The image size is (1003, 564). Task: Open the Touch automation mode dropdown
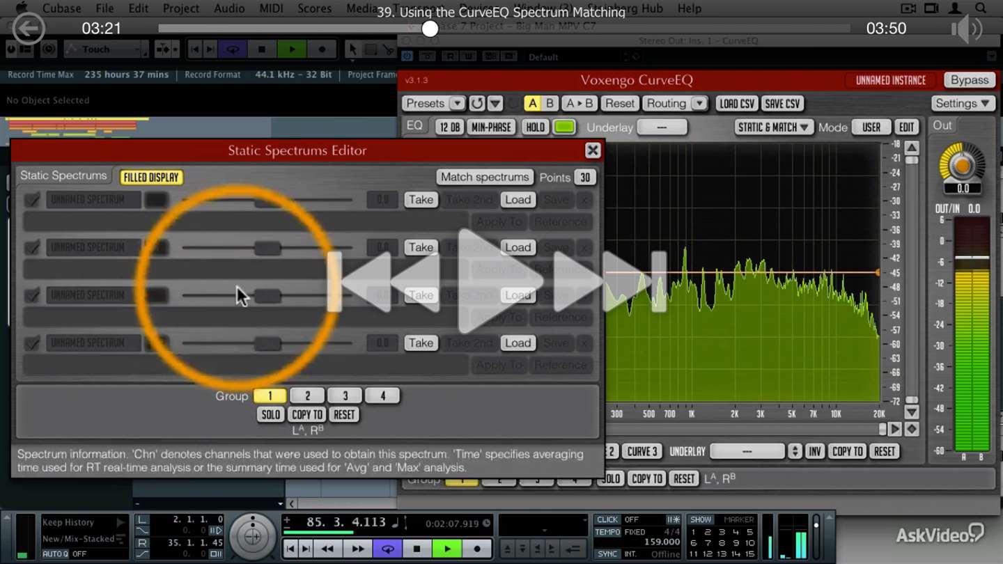(x=105, y=49)
